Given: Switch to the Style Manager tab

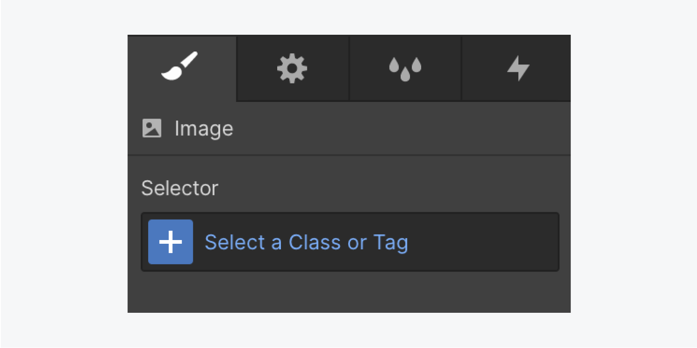Looking at the screenshot, I should pyautogui.click(x=405, y=68).
